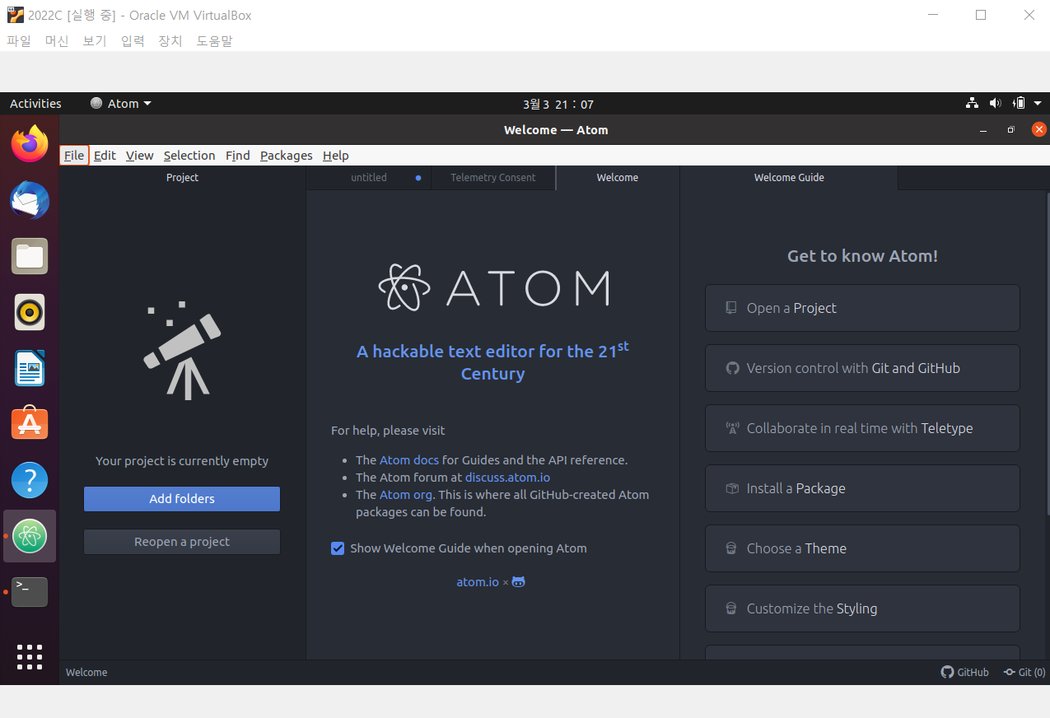Click Activities in the top bar
The height and width of the screenshot is (718, 1050).
point(35,104)
